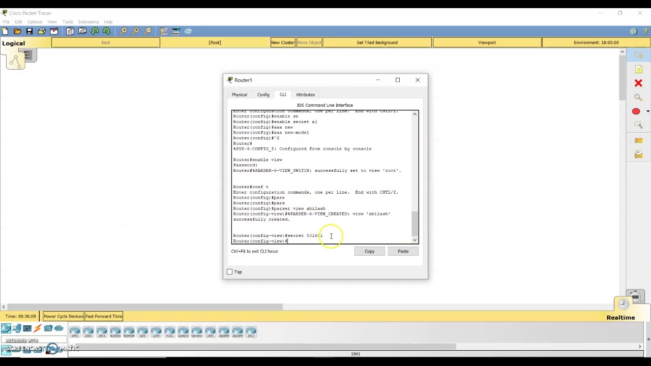Select the Inspect magnifier tool
Viewport: 651px width, 366px height.
pyautogui.click(x=638, y=98)
